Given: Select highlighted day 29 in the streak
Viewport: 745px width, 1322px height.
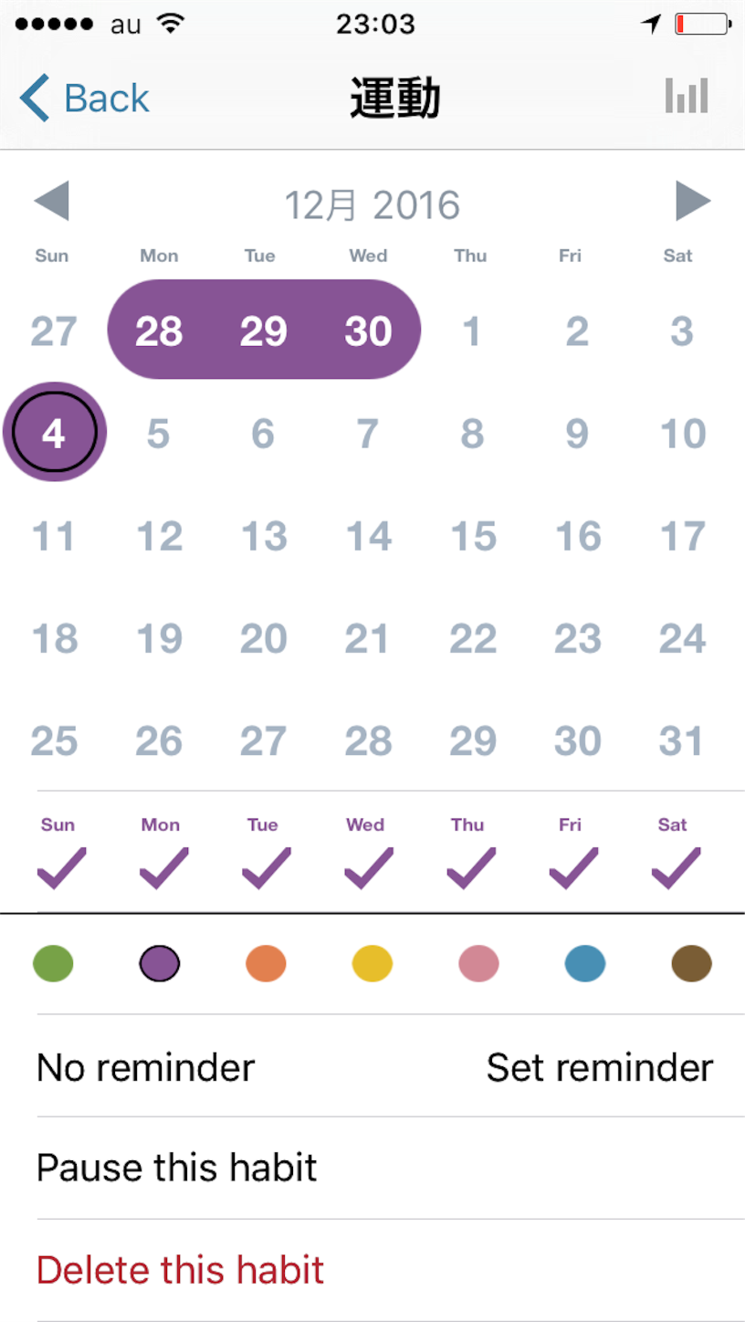Looking at the screenshot, I should (263, 330).
